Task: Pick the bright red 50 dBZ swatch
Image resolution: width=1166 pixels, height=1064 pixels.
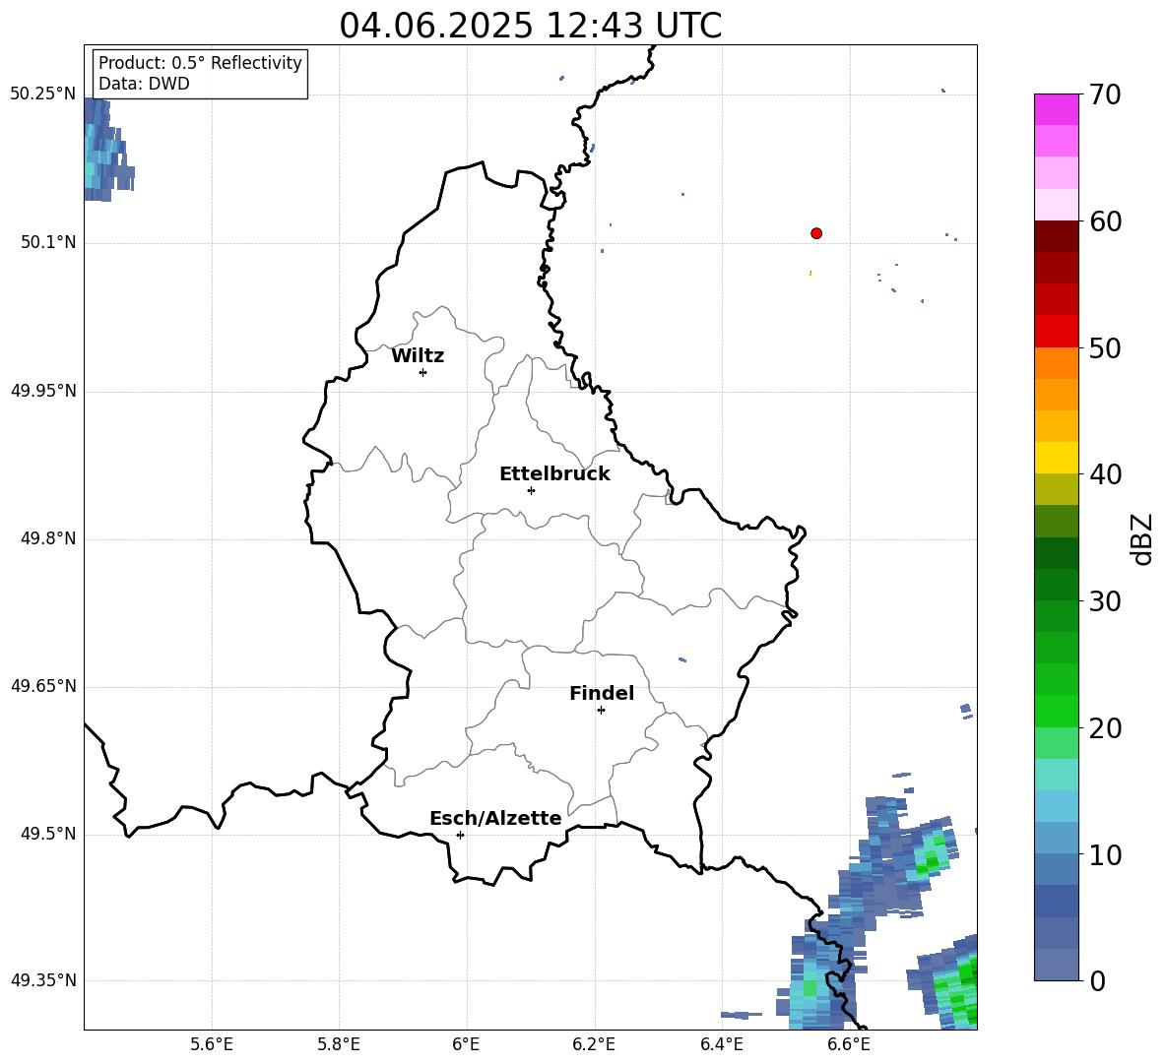Action: (x=1056, y=332)
